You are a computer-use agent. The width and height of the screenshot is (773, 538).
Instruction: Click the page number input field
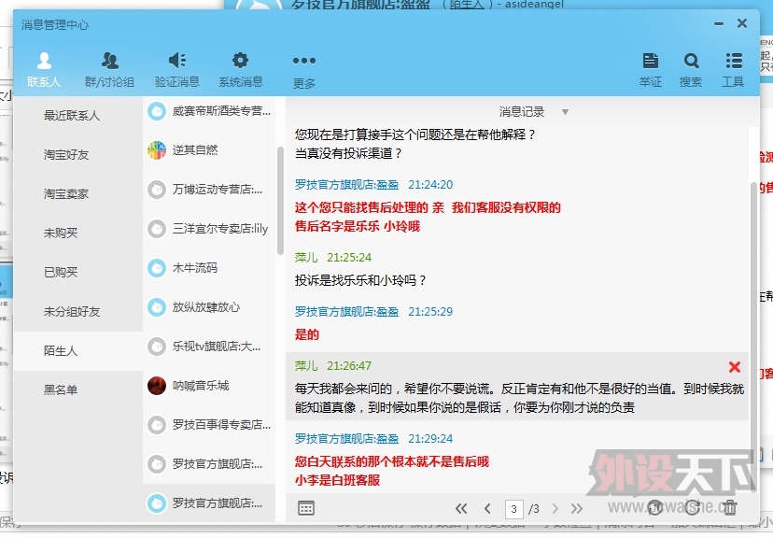(513, 509)
